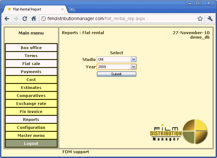This screenshot has height=158, width=217.
Task: Go to Payments in the sidebar
Action: click(31, 72)
